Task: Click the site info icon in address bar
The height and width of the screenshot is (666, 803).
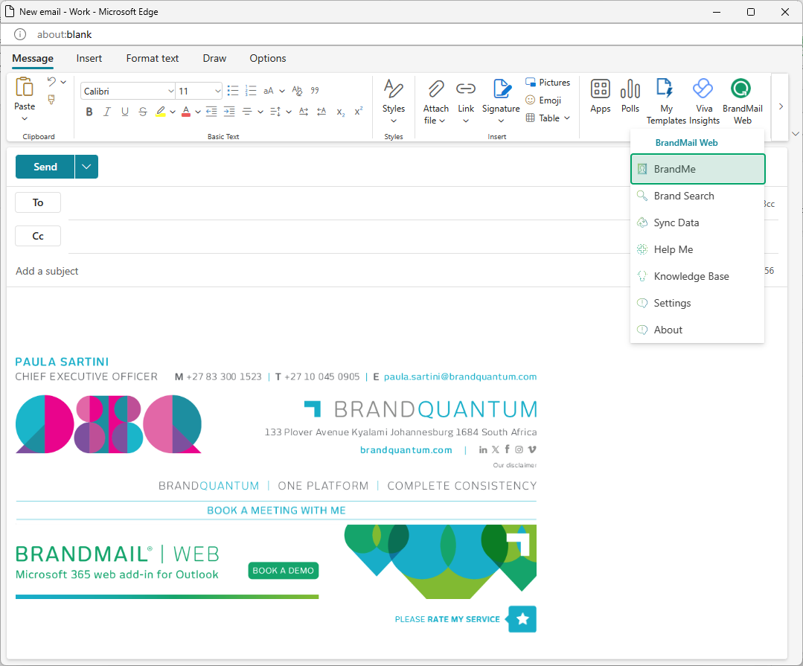Action: (20, 34)
